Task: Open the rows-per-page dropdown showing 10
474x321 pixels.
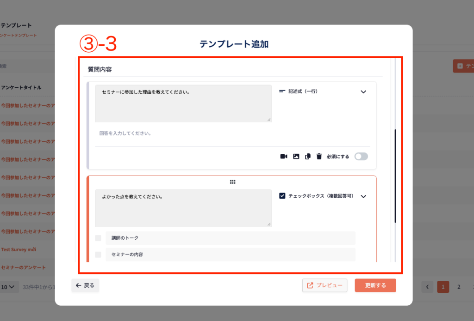Action: 8,287
